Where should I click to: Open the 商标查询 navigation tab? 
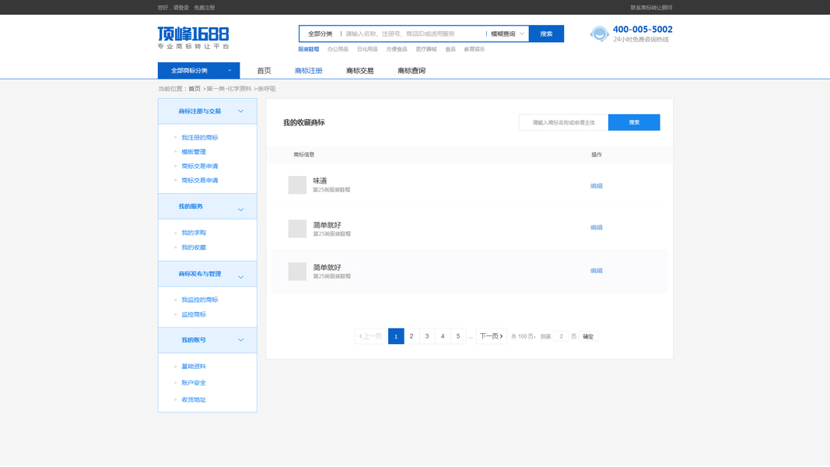tap(411, 70)
